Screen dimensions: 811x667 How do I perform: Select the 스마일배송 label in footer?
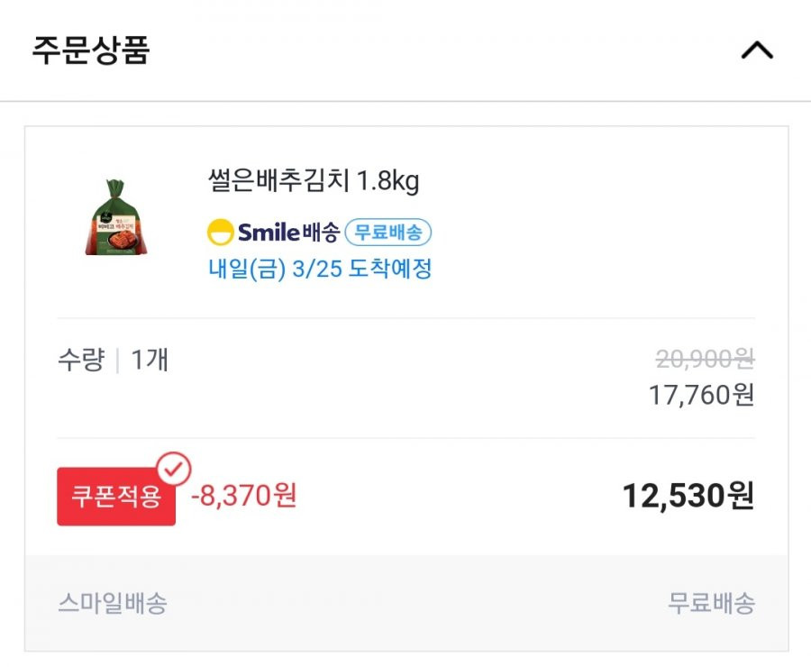[113, 603]
